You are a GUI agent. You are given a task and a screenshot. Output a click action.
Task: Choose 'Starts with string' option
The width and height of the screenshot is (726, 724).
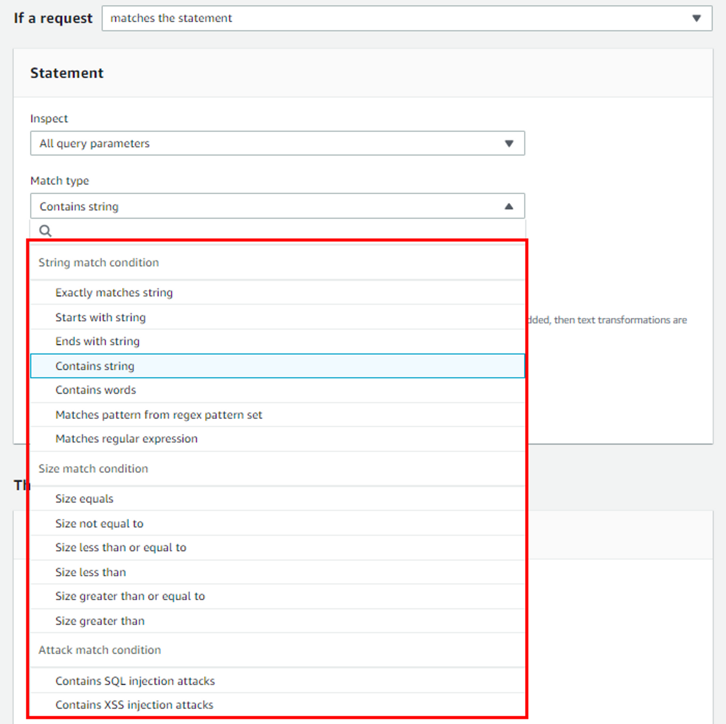pyautogui.click(x=100, y=317)
